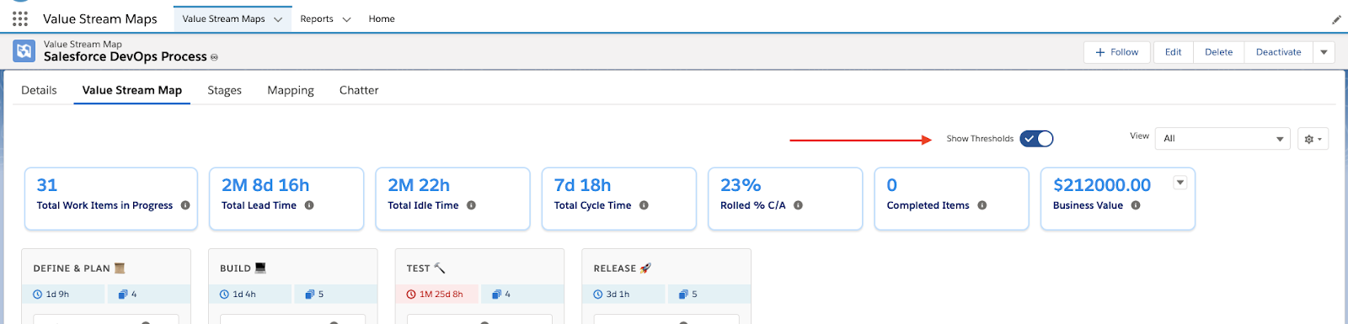Open info icon next to Total Idle Time
Screen dimensions: 1348x324
coord(471,205)
